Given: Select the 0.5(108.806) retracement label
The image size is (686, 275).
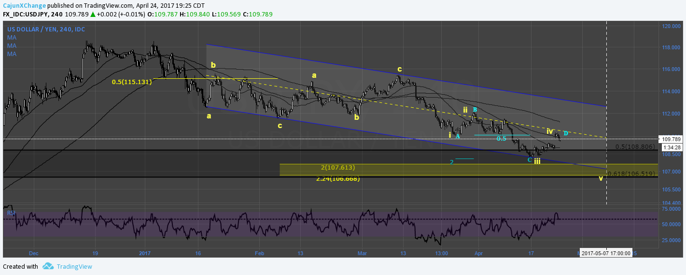Looking at the screenshot, I should 635,146.
